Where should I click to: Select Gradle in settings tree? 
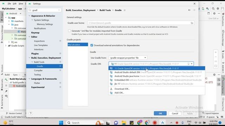tap(44, 66)
